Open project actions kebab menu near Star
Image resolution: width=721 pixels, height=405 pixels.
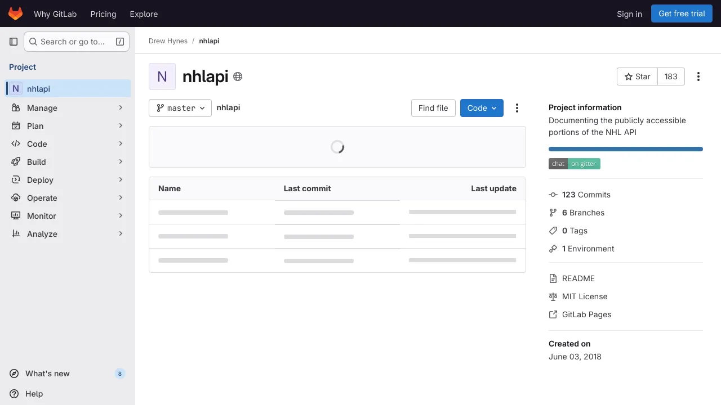point(698,76)
